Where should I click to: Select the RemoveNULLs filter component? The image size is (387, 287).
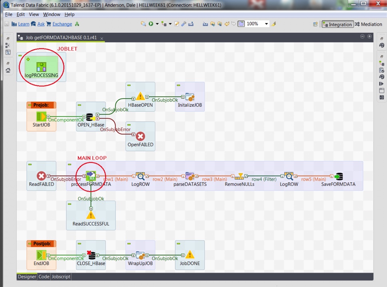click(x=239, y=176)
